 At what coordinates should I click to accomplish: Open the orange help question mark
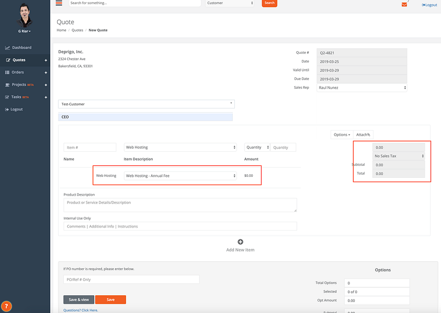pos(6,306)
